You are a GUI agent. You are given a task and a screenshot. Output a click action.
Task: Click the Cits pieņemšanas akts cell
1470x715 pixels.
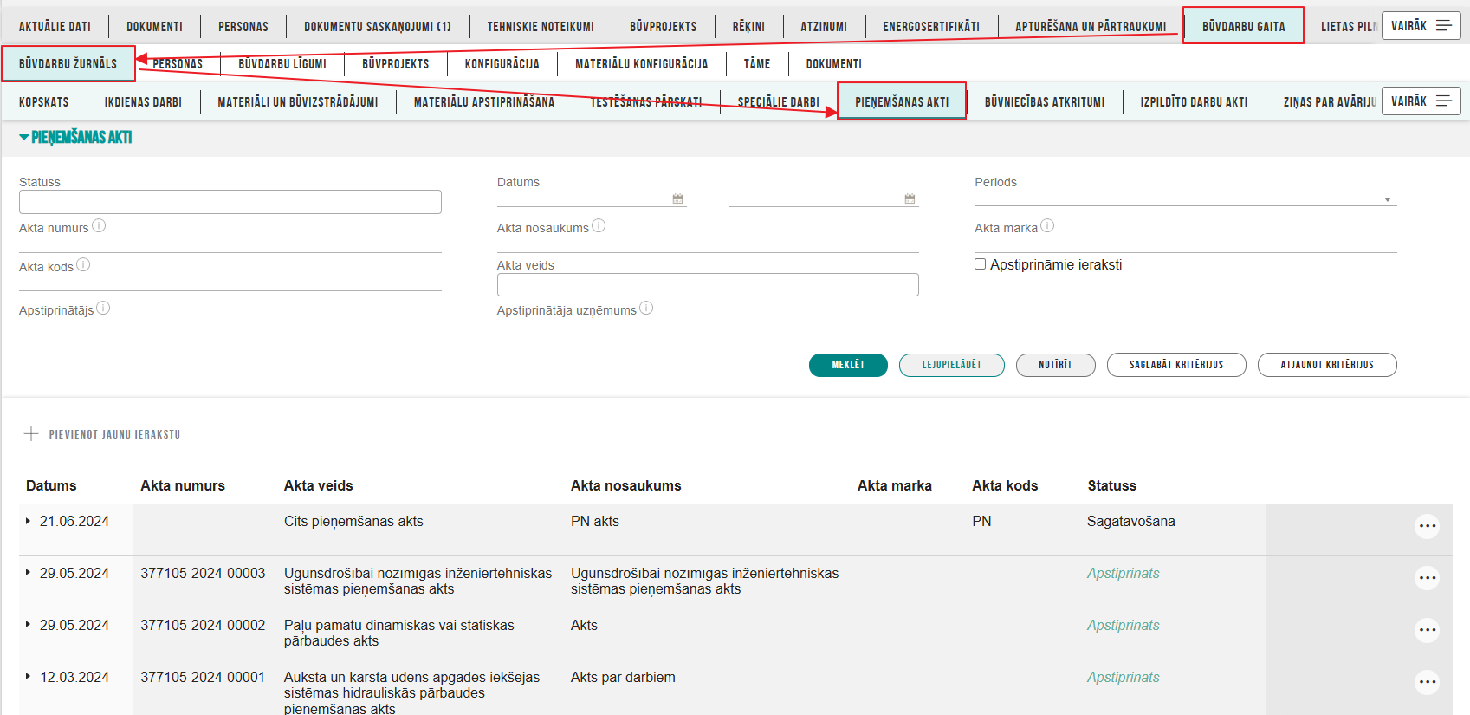tap(353, 521)
